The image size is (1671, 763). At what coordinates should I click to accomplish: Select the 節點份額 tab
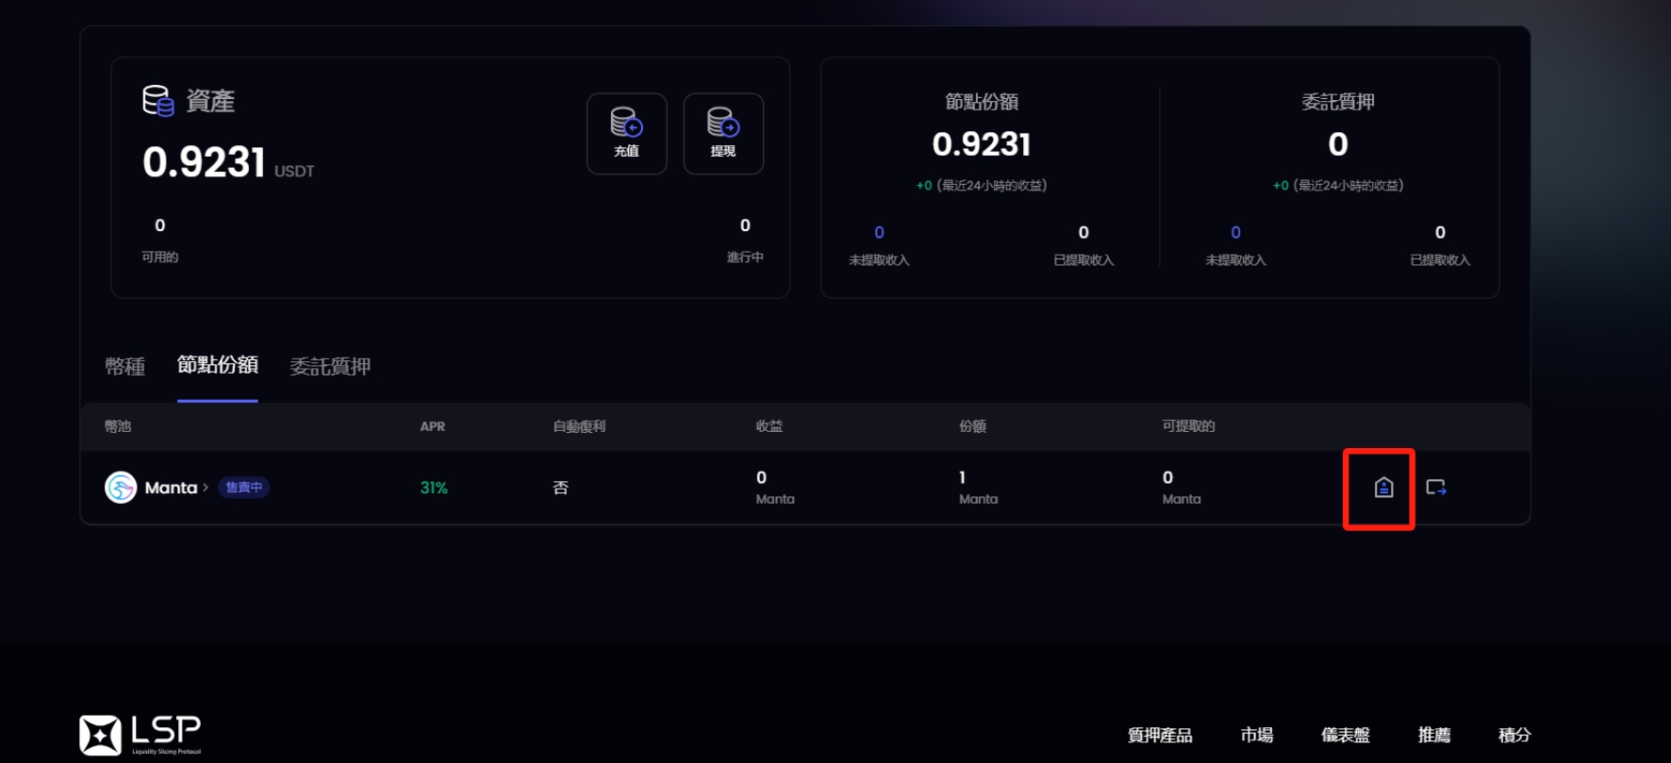coord(217,365)
